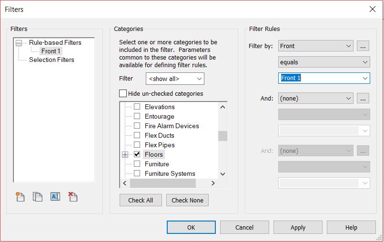Click the Duplicate filter icon
Image resolution: width=384 pixels, height=242 pixels.
tap(38, 196)
